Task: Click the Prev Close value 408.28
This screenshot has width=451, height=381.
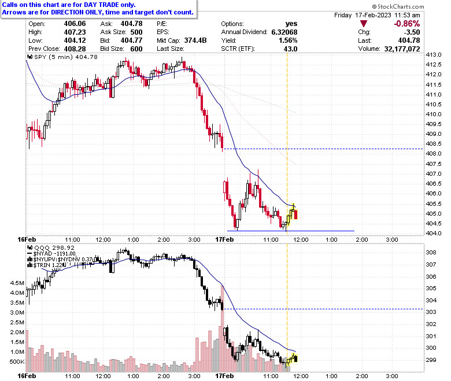Action: [x=75, y=49]
